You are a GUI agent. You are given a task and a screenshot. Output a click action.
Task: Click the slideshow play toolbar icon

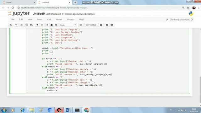[112, 25]
